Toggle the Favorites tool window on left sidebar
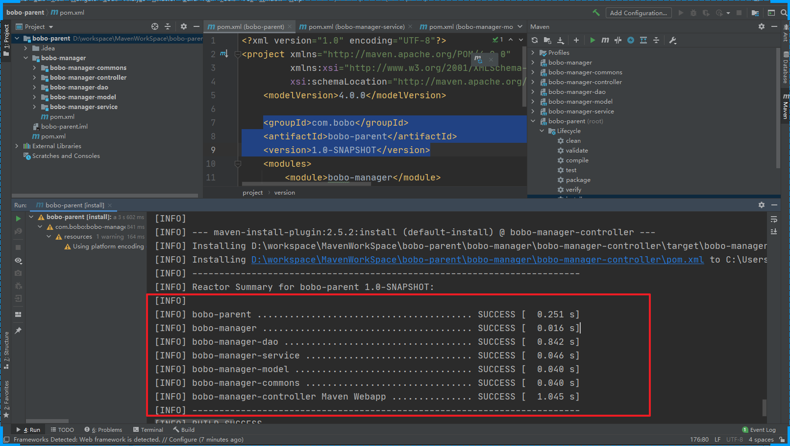The image size is (790, 446). 6,399
